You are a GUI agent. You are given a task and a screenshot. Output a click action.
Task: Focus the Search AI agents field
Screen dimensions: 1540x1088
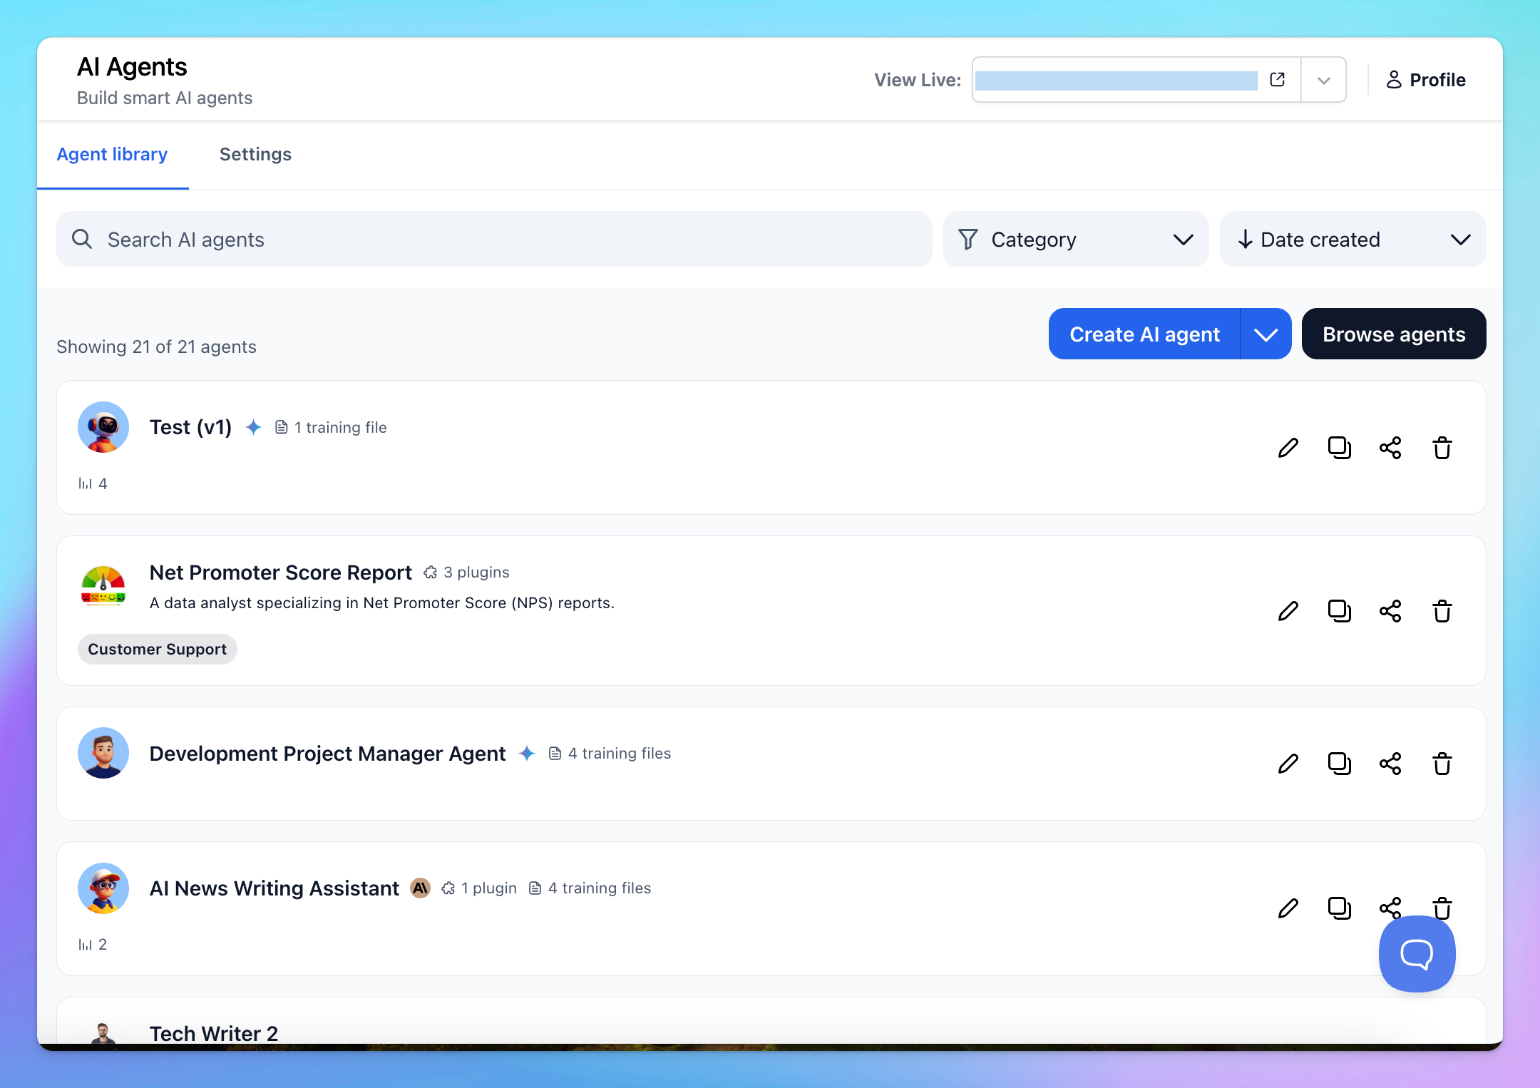click(x=494, y=240)
